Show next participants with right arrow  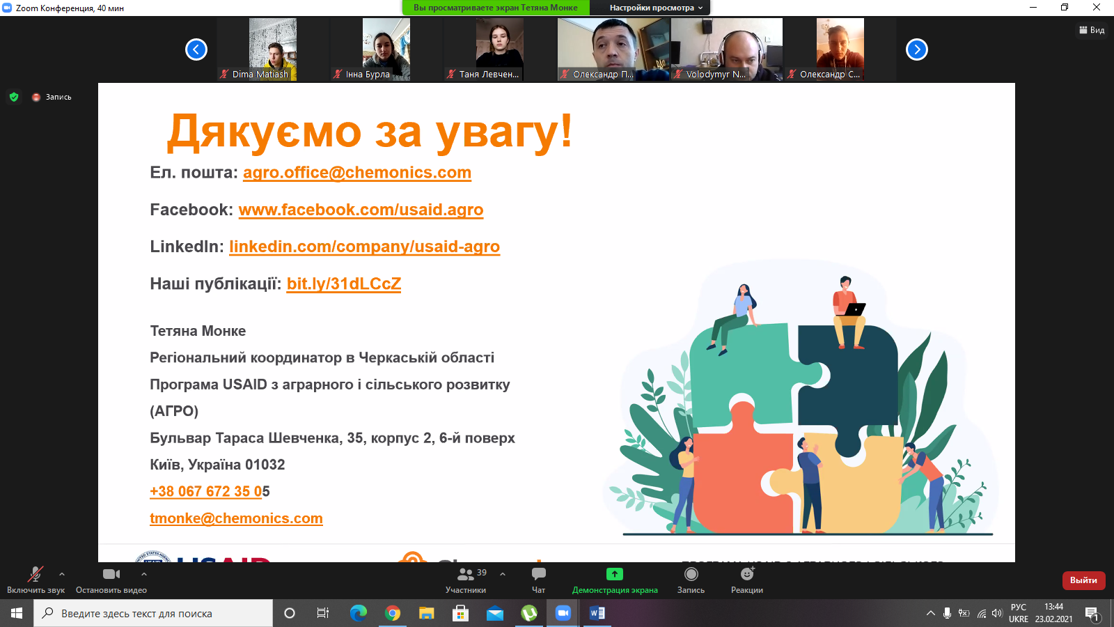[x=917, y=49]
